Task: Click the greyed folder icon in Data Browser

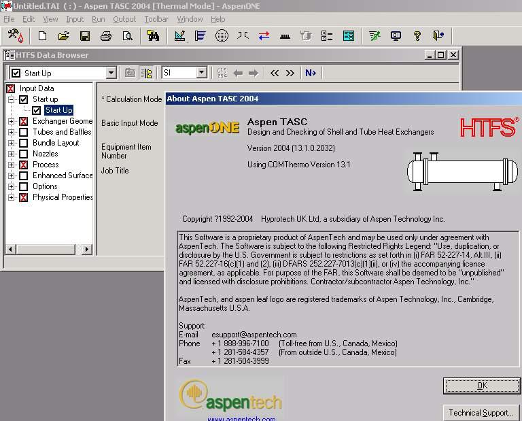Action: 130,73
